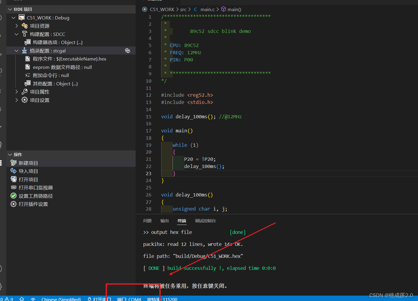Click the 'P20 = !P20;' code line
The image size is (418, 301).
click(x=200, y=159)
